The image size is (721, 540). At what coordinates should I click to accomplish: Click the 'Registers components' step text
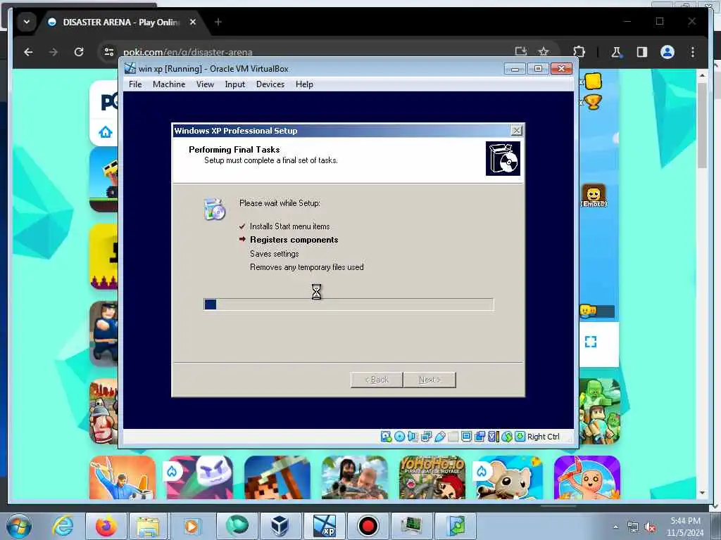[x=294, y=240]
